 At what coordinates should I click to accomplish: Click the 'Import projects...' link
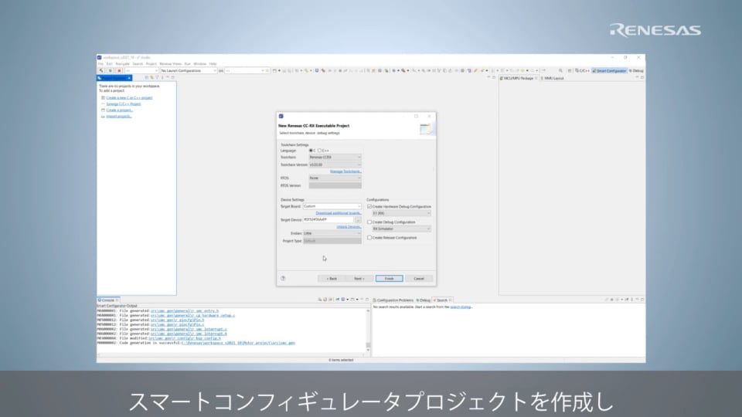[119, 117]
